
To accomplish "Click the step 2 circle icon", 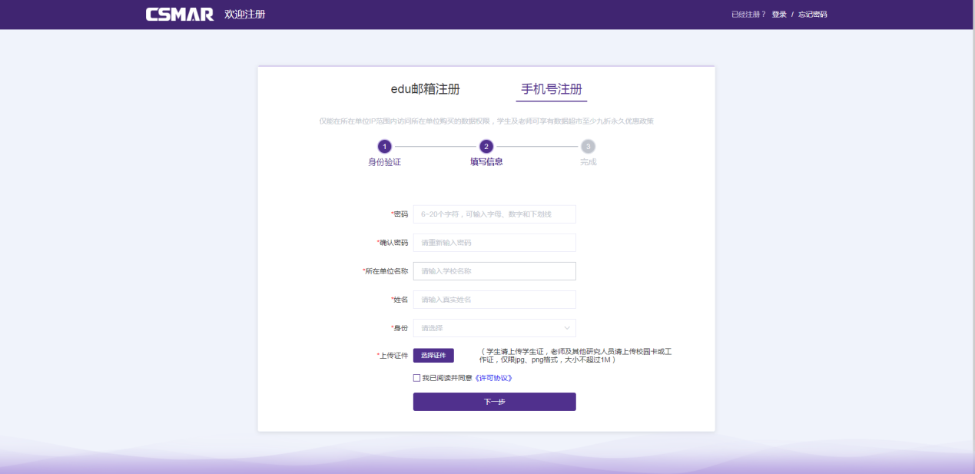I will click(486, 146).
